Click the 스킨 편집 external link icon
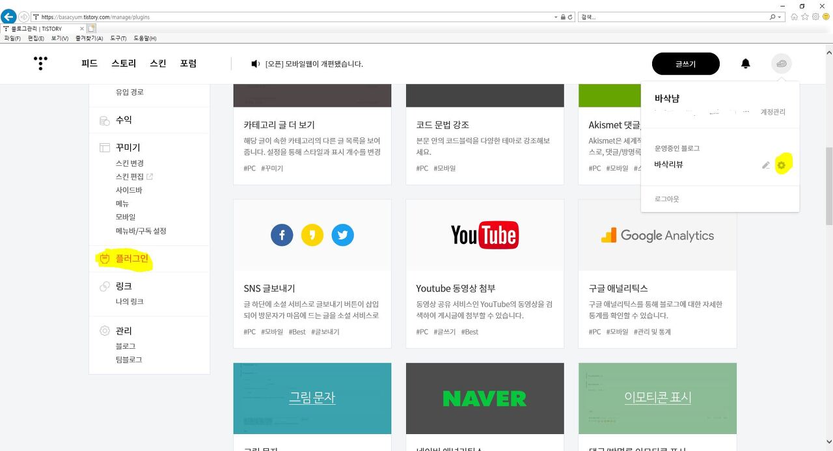The image size is (833, 451). (x=150, y=176)
